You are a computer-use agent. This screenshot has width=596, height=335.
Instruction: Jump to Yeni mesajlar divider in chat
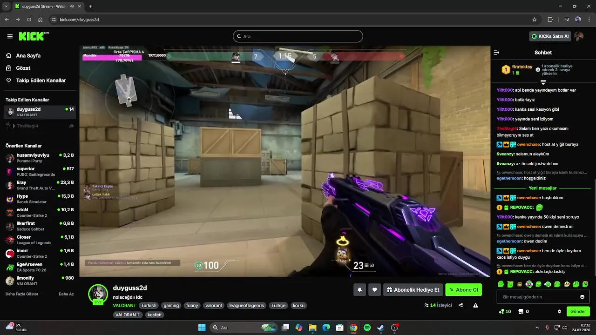542,188
